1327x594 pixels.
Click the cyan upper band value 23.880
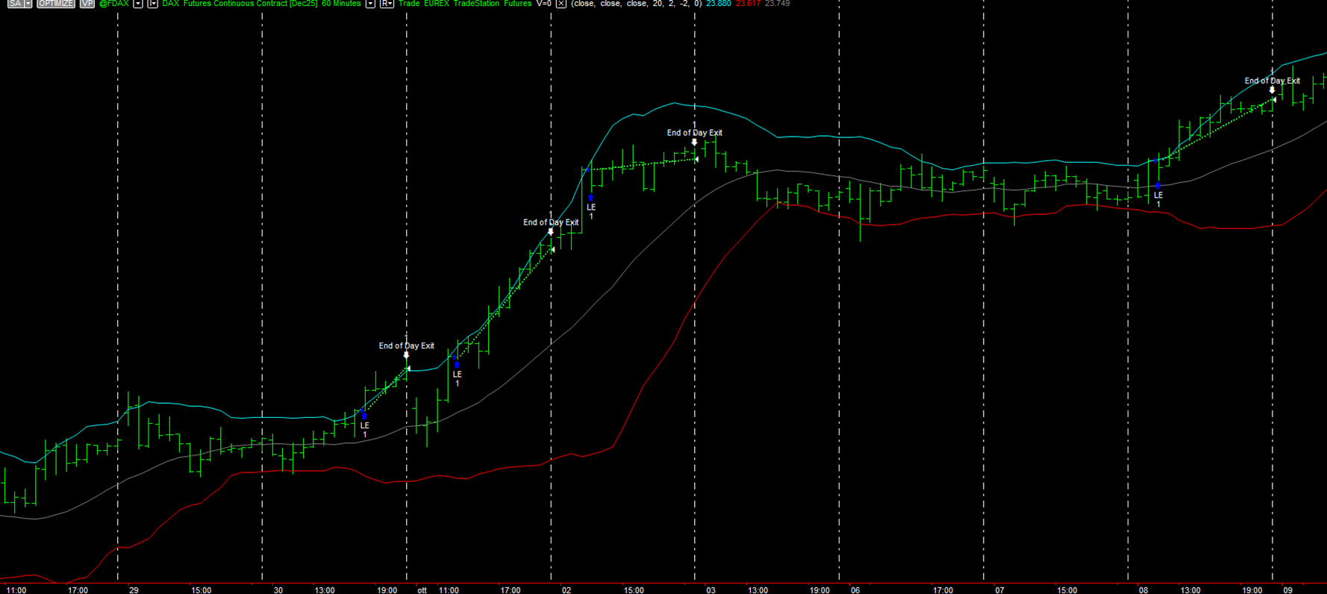pyautogui.click(x=719, y=4)
